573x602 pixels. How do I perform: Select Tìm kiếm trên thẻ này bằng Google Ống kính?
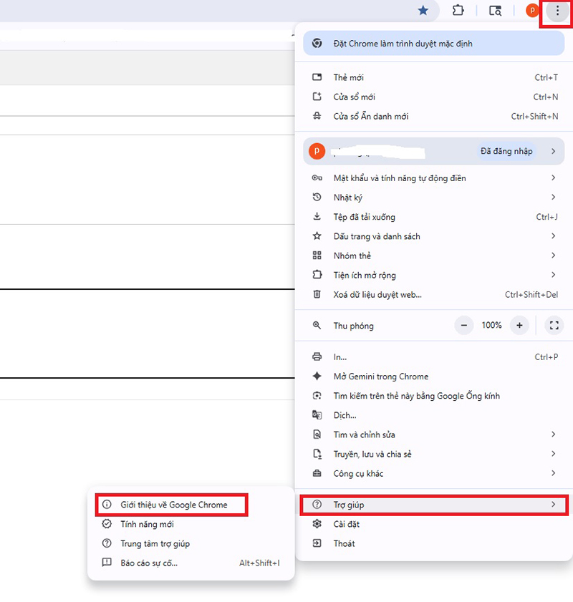434,396
